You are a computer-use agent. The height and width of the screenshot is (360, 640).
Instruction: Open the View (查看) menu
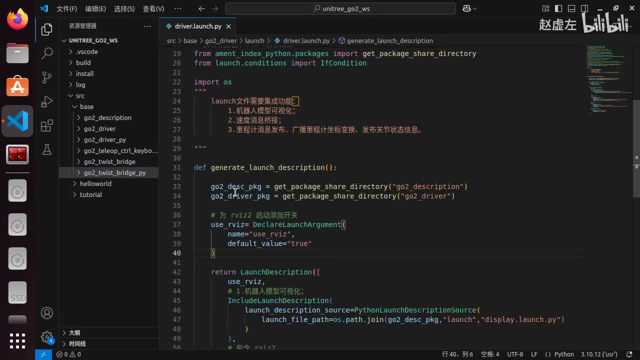click(153, 8)
